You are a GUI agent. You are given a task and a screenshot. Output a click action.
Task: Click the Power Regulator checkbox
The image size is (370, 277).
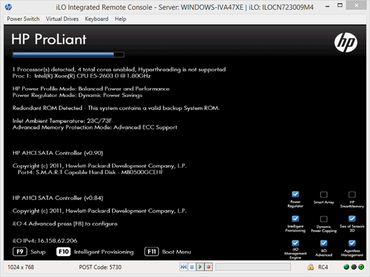(295, 194)
